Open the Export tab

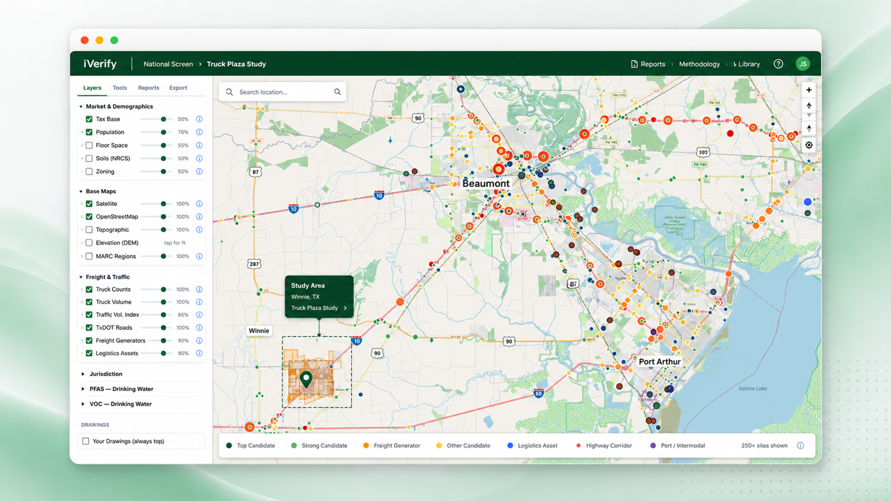pos(178,88)
